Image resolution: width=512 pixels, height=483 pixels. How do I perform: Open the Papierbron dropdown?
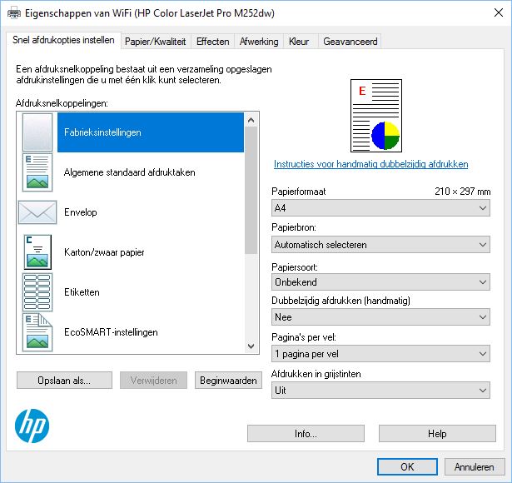click(380, 245)
